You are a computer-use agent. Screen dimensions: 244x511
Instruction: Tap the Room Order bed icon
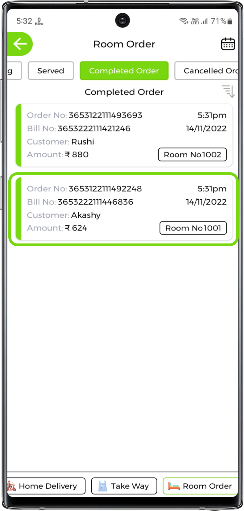tap(174, 486)
